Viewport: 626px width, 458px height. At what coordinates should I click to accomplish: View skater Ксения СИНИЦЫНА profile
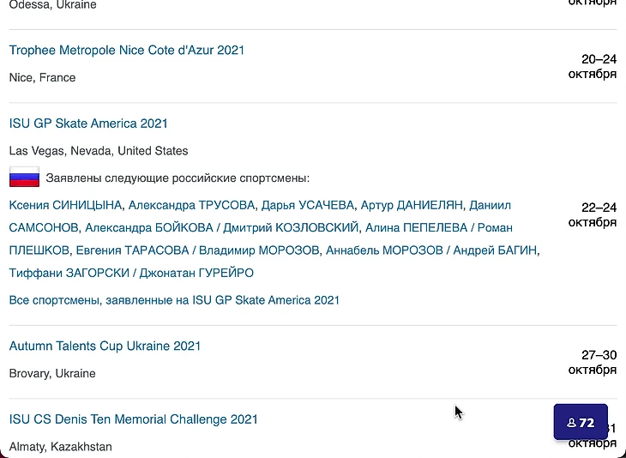(66, 205)
